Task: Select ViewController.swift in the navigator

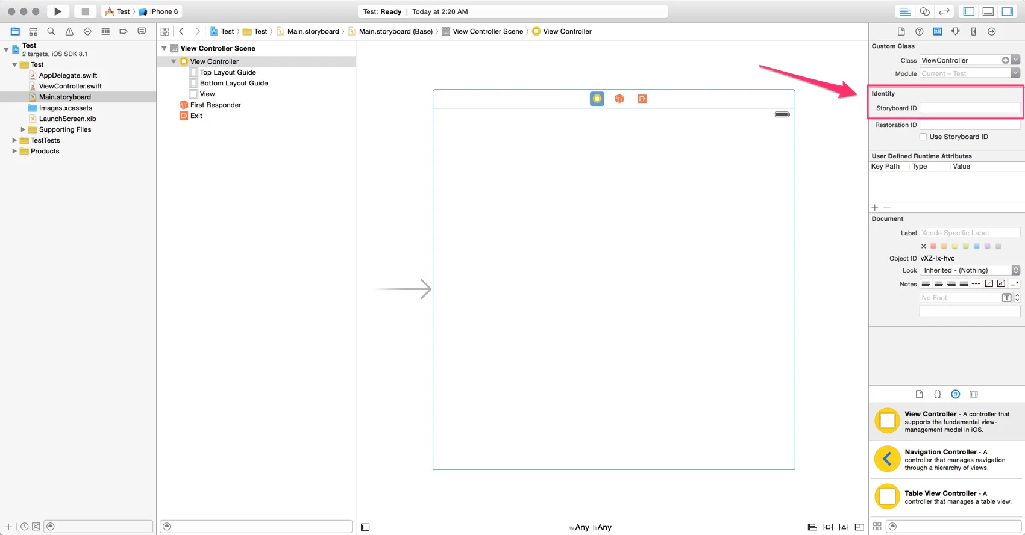Action: click(71, 86)
